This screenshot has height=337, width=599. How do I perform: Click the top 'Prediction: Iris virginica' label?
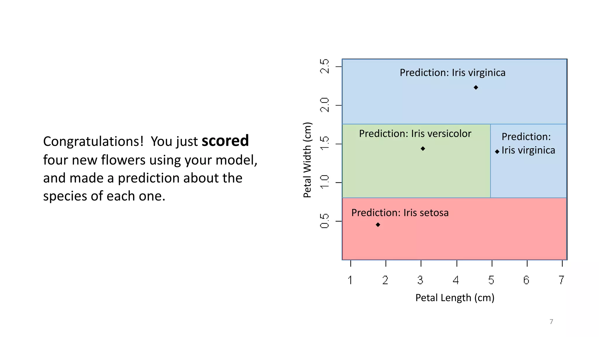coord(452,73)
